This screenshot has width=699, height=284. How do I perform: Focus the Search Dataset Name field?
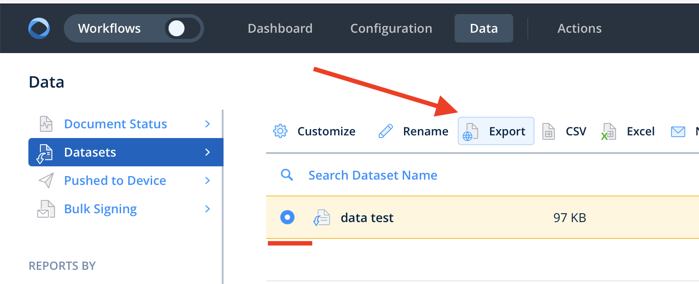point(373,175)
